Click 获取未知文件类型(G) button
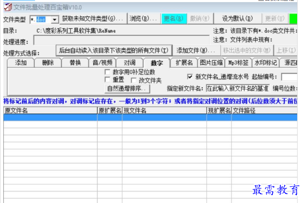Viewport: 303px width, 203px height. pos(93,19)
